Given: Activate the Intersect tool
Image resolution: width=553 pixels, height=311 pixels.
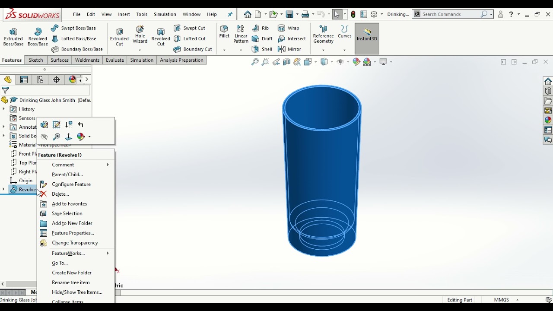Looking at the screenshot, I should click(x=292, y=39).
